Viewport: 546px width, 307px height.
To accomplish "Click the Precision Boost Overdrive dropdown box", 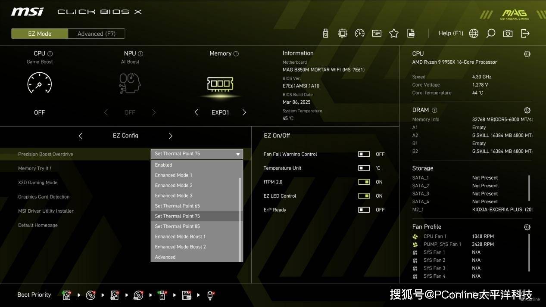I will coord(197,154).
